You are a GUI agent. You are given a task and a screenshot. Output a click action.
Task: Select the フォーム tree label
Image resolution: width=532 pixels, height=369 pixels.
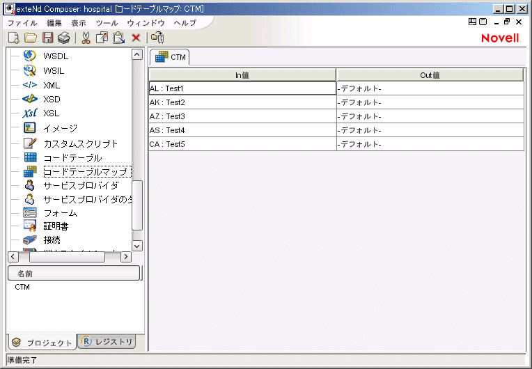click(x=61, y=213)
